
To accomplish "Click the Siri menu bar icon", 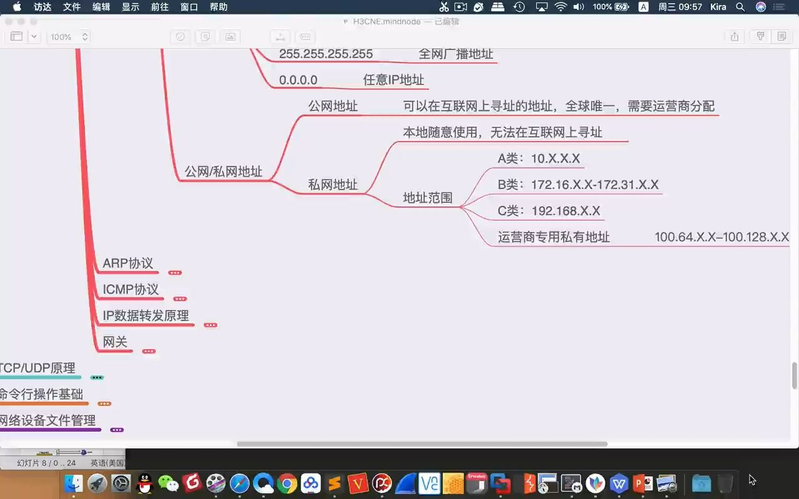I will (761, 7).
